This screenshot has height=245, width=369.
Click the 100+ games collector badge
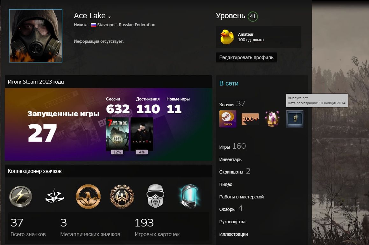click(x=250, y=119)
